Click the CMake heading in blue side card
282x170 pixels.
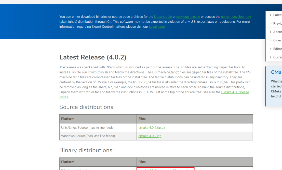tap(276, 72)
